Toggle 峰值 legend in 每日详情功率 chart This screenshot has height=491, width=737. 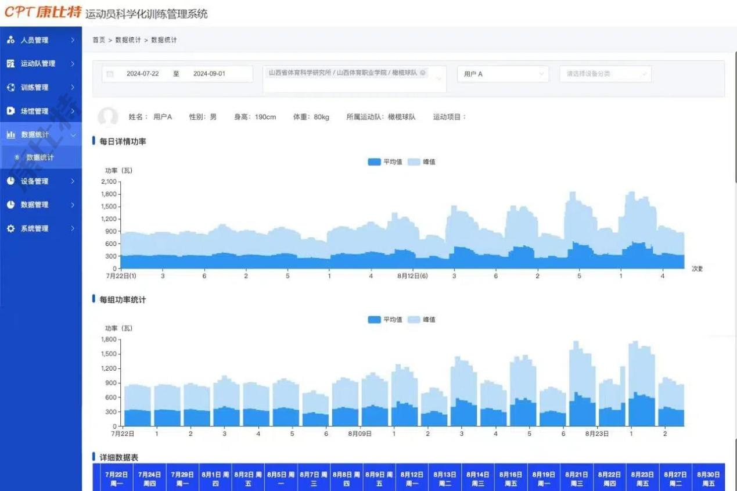pos(422,162)
